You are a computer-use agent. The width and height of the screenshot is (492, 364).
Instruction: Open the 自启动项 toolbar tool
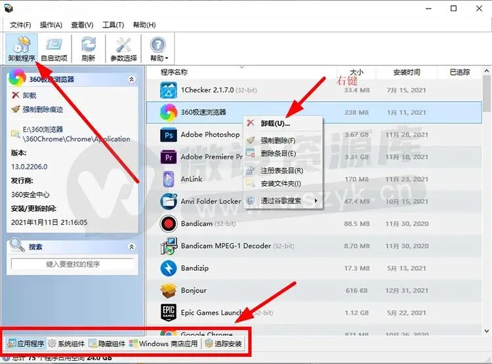[54, 49]
